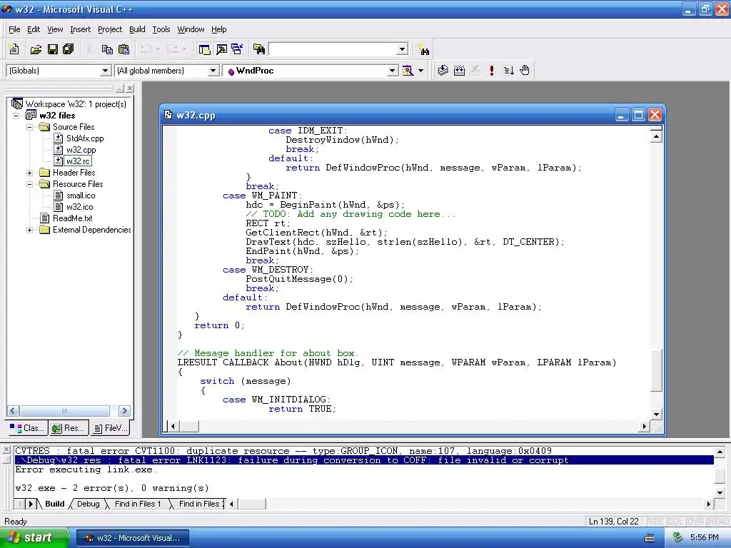
Task: Open the Window menu
Action: (191, 29)
